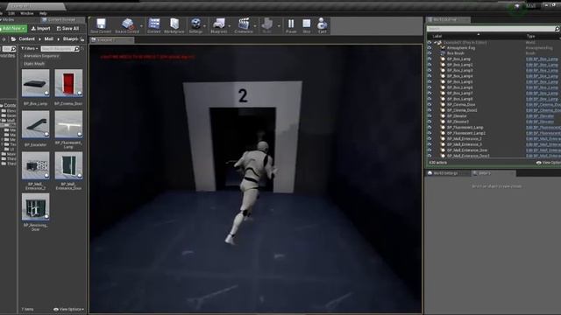Open the Settings toolbar icon
This screenshot has height=315, width=561.
click(x=195, y=24)
